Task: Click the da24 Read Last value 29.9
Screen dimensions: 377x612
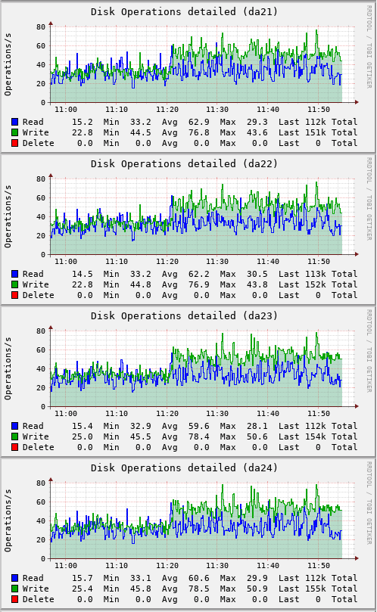Action: tap(257, 578)
